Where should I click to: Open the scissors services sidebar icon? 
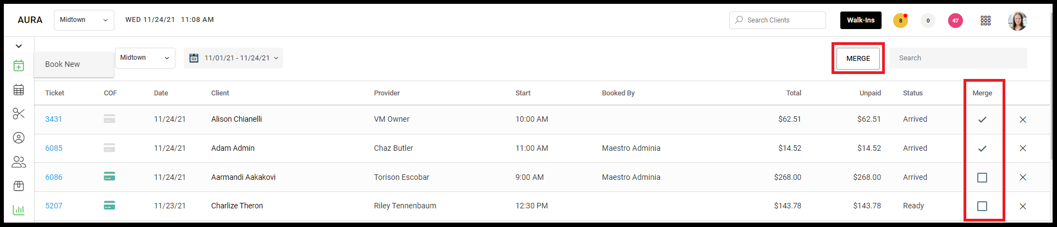tap(19, 113)
